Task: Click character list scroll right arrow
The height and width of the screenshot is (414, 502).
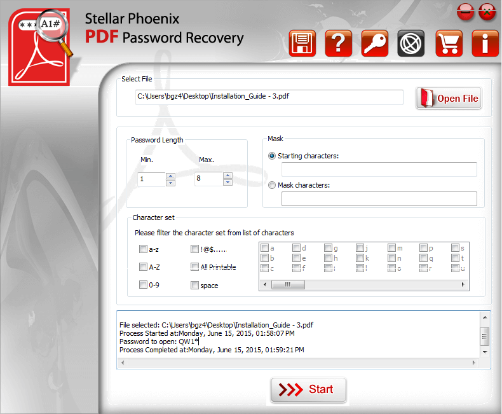Action: click(x=463, y=284)
